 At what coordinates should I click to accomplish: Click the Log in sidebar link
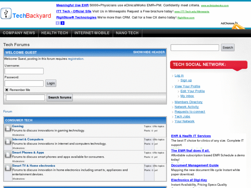[179, 75]
